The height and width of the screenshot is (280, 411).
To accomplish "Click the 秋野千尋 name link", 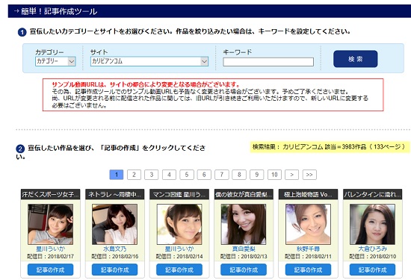I will coord(308,249).
